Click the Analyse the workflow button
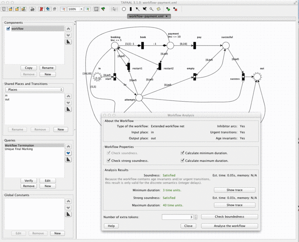The image size is (299, 242). [x=229, y=226]
